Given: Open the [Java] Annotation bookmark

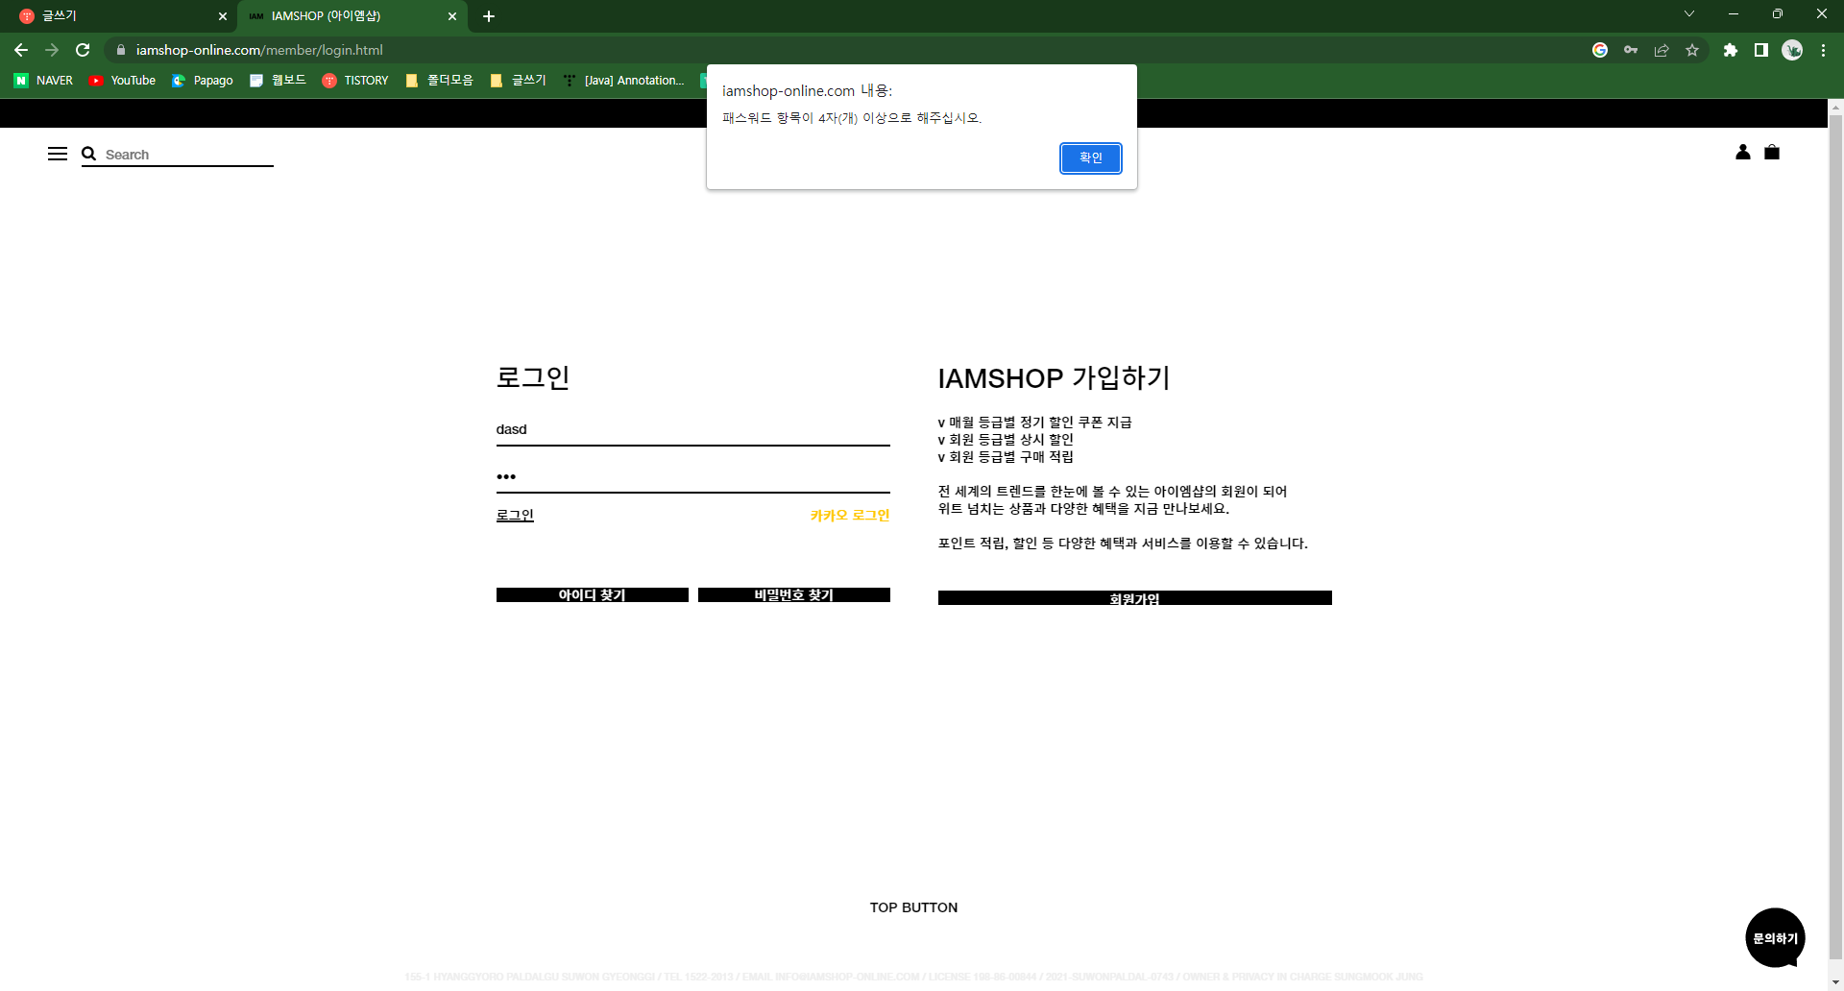Looking at the screenshot, I should tap(623, 81).
